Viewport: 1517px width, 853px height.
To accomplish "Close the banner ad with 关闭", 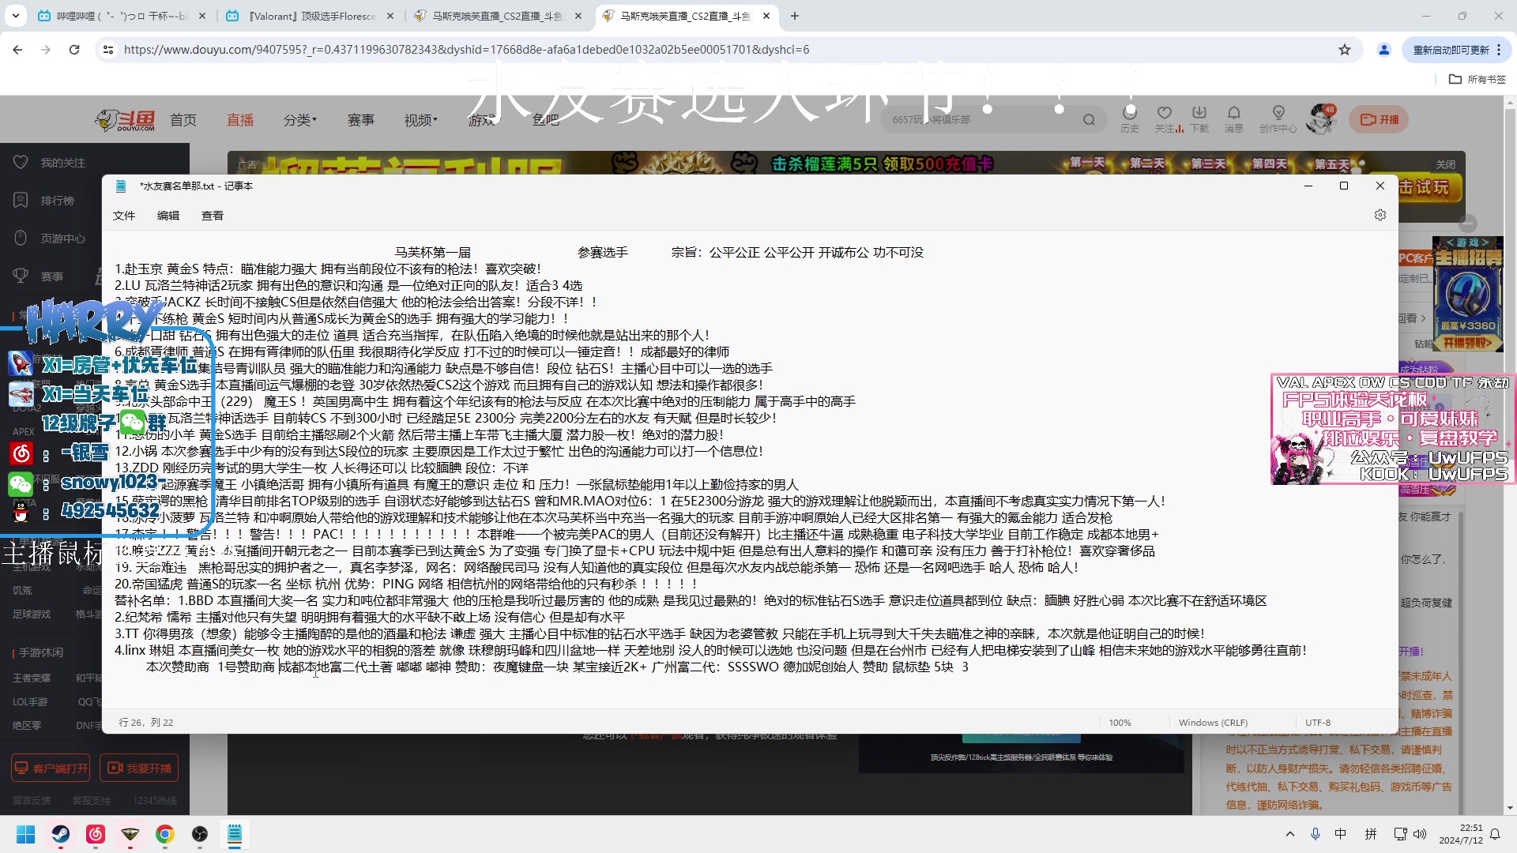I will (1445, 164).
